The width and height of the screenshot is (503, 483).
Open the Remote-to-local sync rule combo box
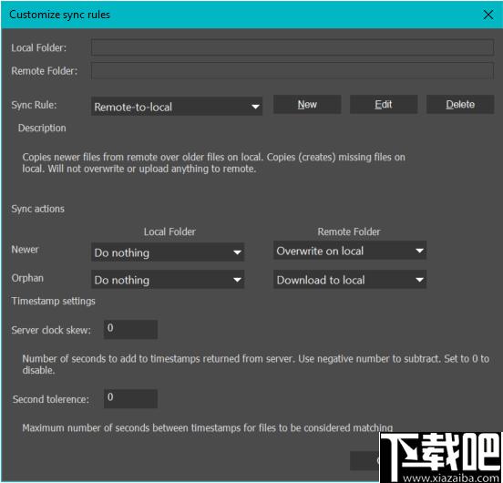click(x=177, y=107)
